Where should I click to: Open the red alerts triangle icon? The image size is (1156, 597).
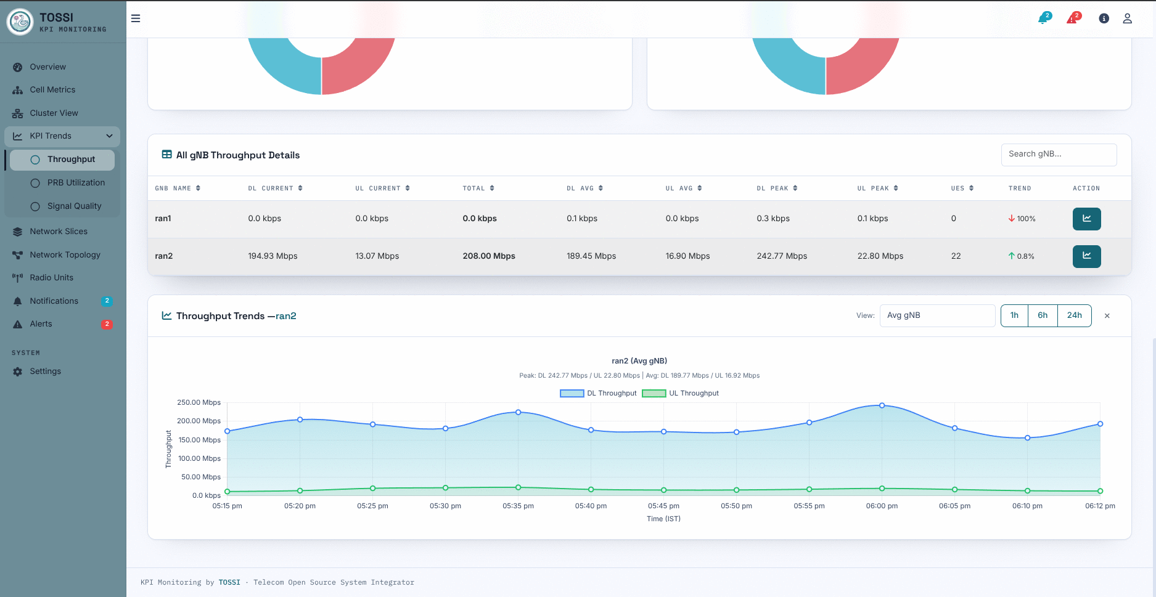point(1073,18)
